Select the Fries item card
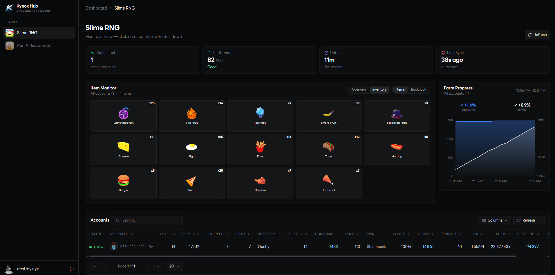555x275 pixels. point(260,150)
